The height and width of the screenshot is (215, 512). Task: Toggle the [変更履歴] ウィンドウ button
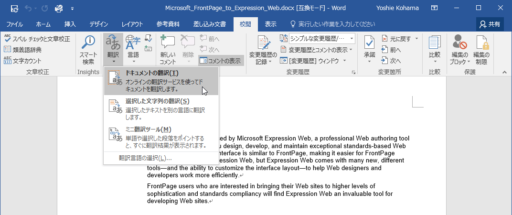coord(309,61)
